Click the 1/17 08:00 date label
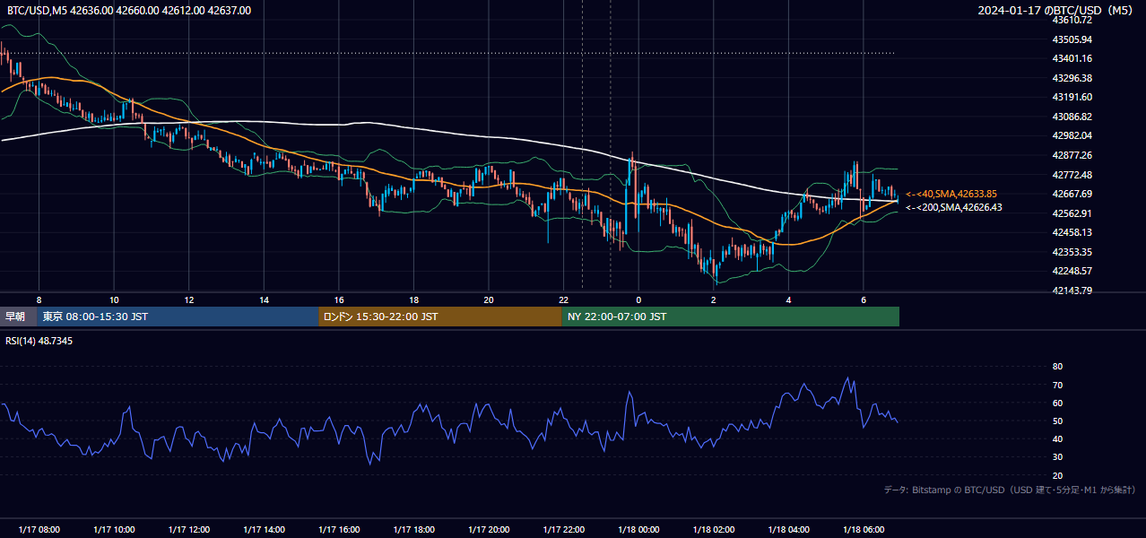Screen dimensions: 1146x538 [x=39, y=530]
